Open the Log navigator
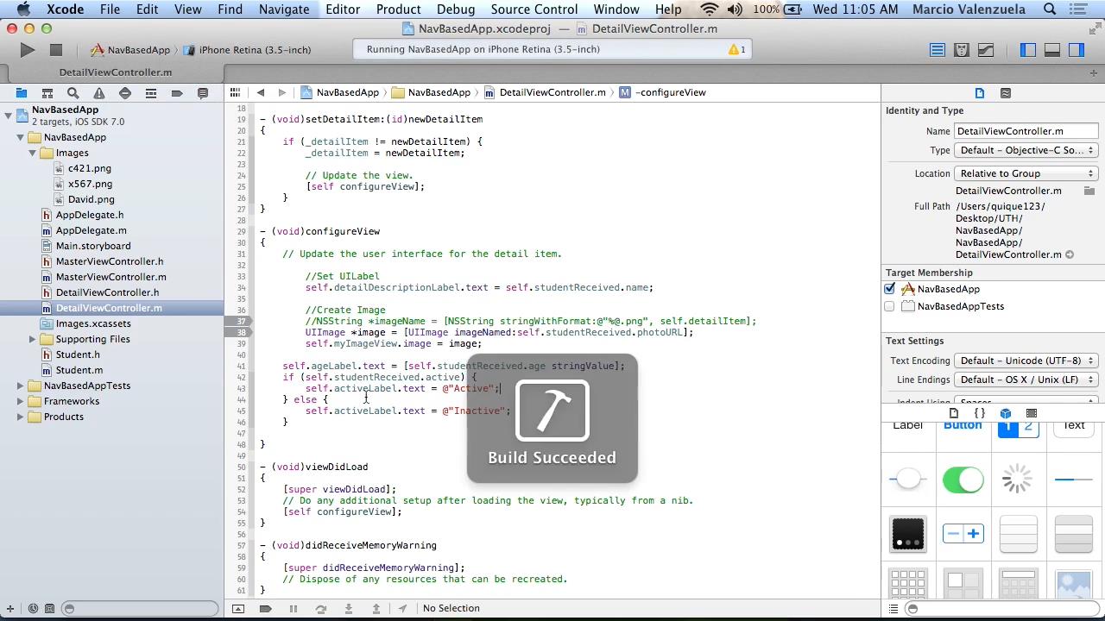This screenshot has width=1105, height=621. coord(203,92)
